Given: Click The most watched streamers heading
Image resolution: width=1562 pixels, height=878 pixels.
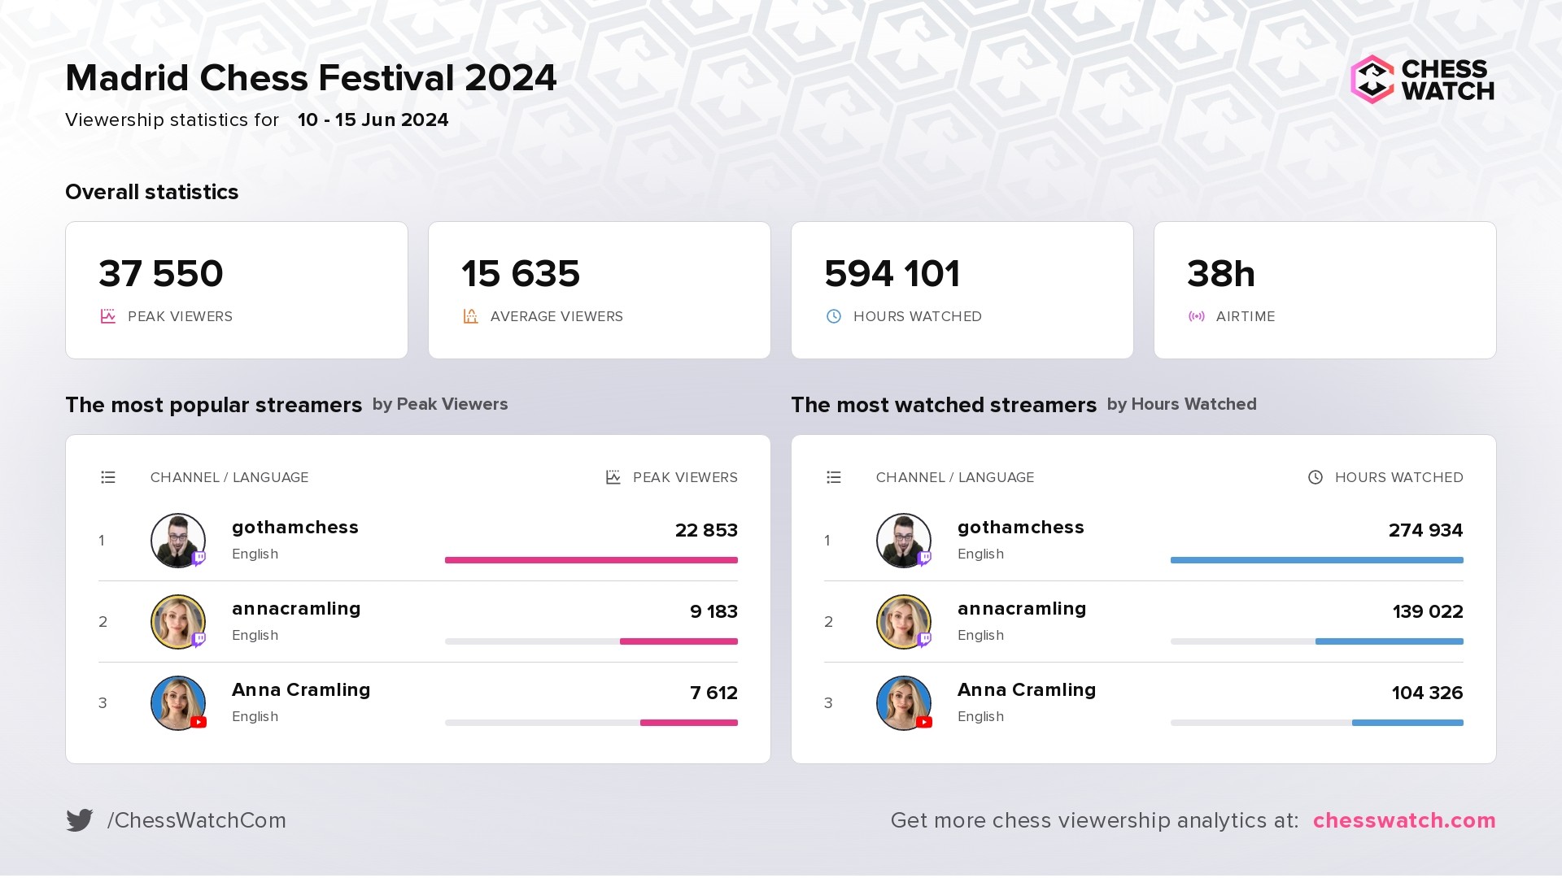Looking at the screenshot, I should pos(944,405).
